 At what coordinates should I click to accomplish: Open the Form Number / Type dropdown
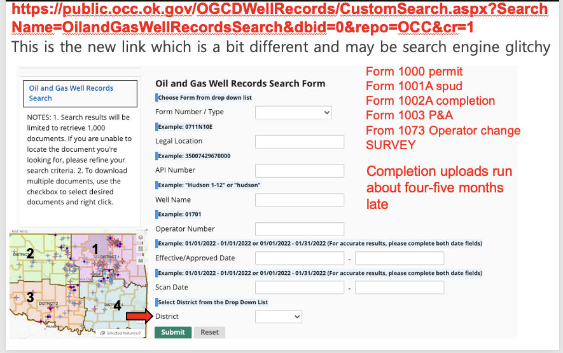click(x=293, y=112)
